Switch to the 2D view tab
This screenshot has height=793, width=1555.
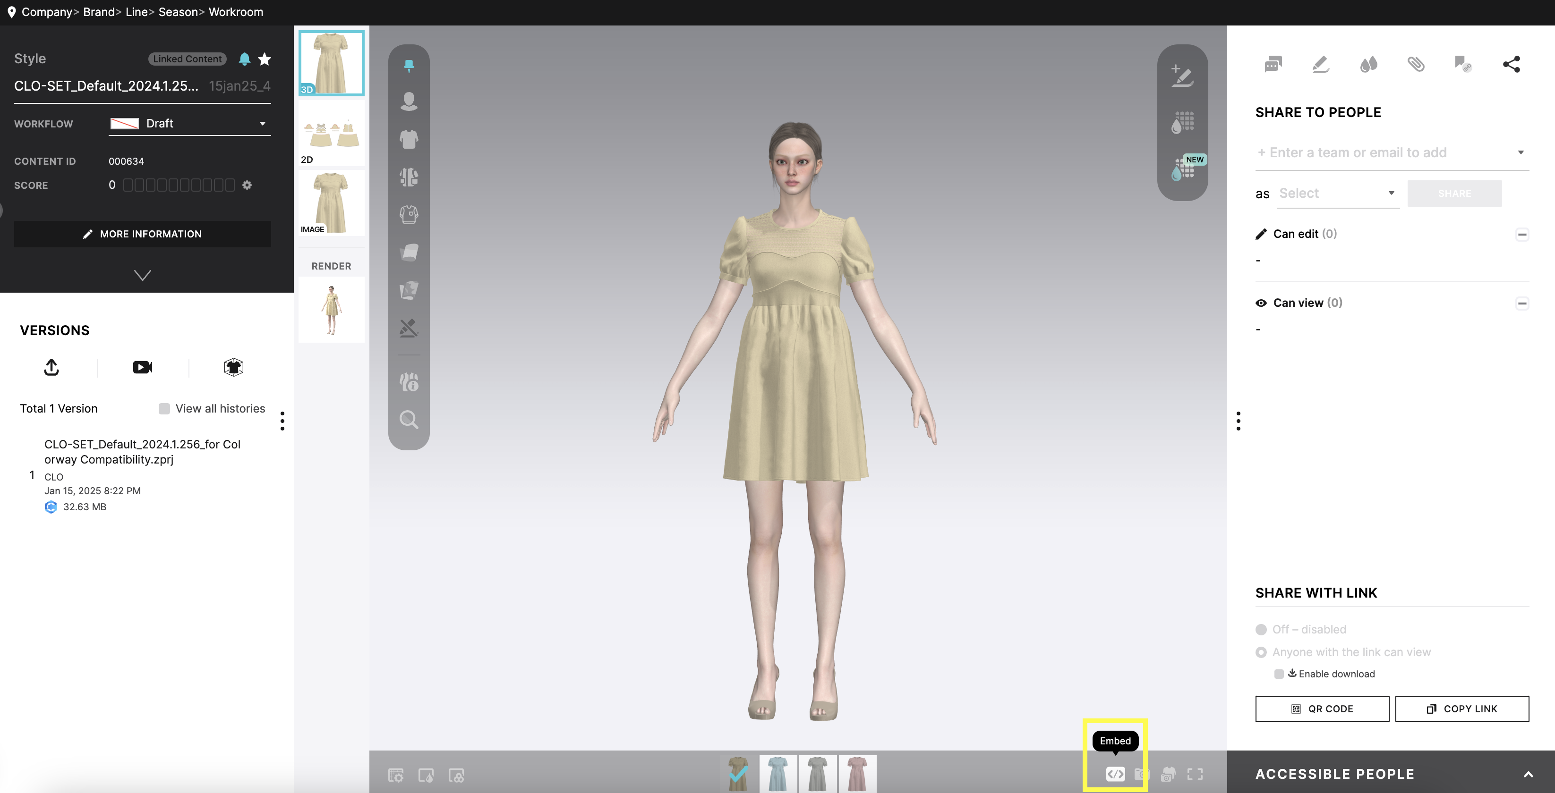[x=331, y=133]
